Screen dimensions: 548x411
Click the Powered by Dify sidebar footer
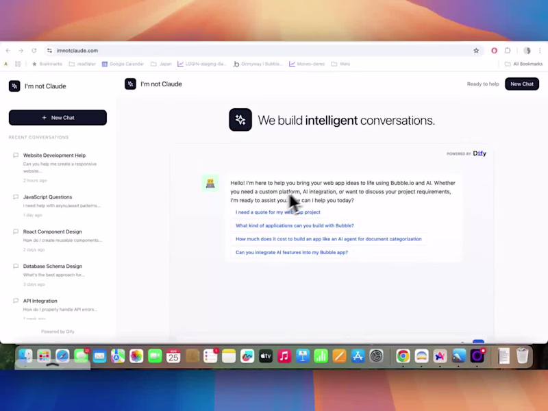pos(58,332)
